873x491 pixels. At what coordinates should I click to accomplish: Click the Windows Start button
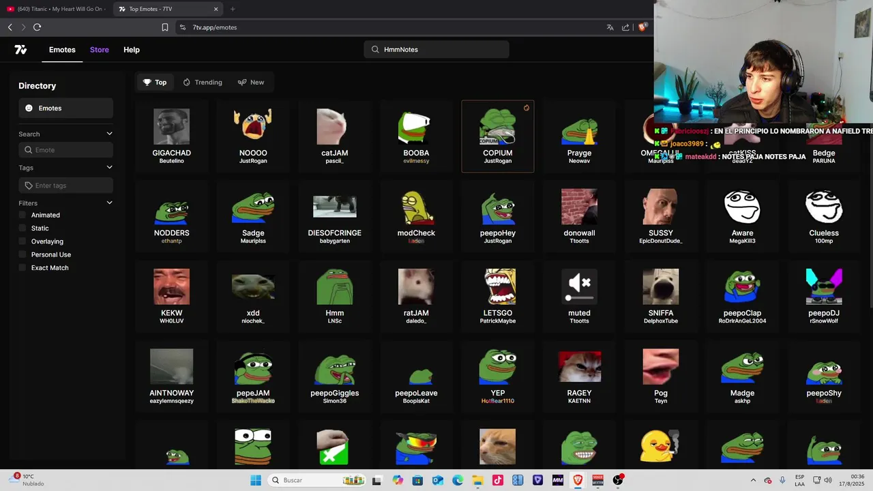pos(256,480)
